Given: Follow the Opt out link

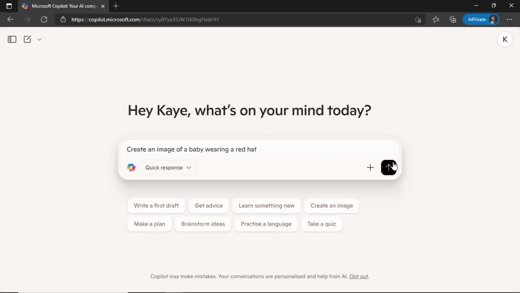Looking at the screenshot, I should 359,276.
